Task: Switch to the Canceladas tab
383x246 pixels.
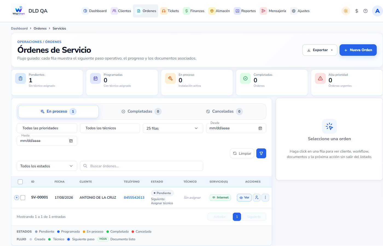Action: coord(224,112)
